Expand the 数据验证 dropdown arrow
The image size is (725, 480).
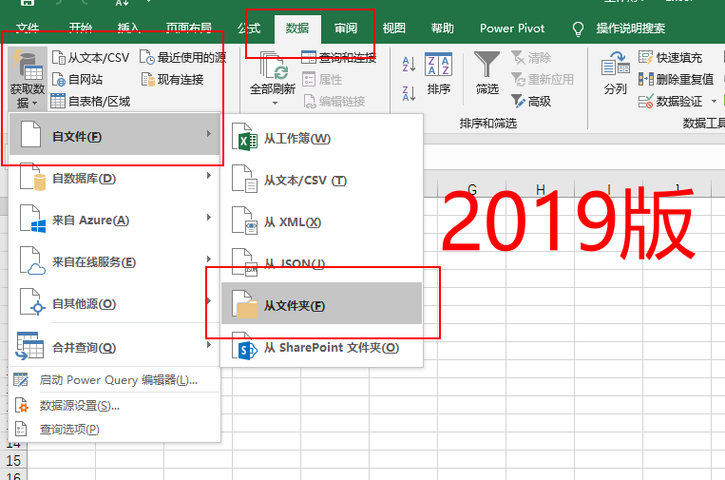tap(714, 102)
